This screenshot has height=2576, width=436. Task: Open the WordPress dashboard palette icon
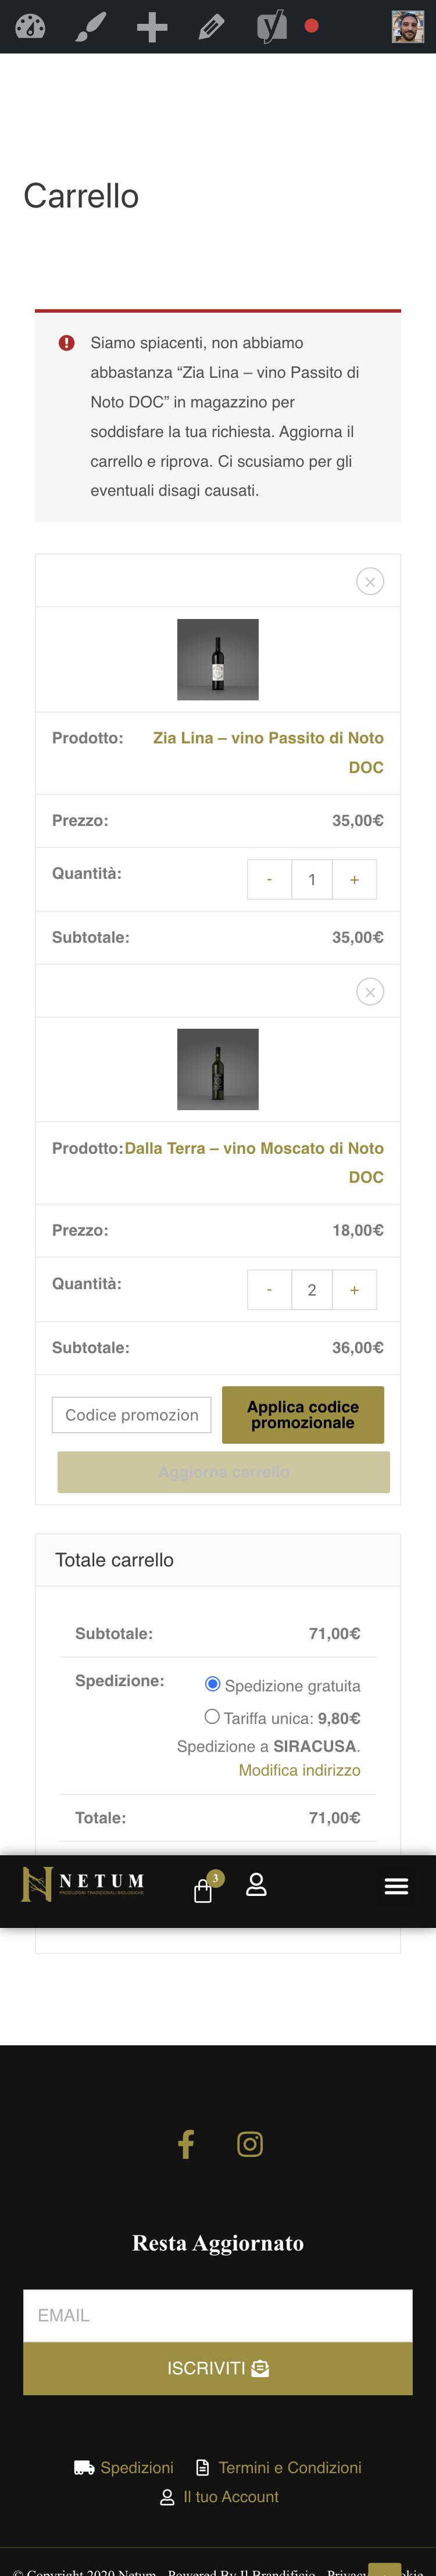pyautogui.click(x=30, y=27)
